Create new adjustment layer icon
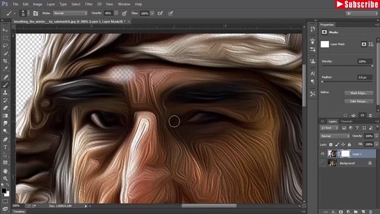380x214 pixels. pyautogui.click(x=349, y=212)
